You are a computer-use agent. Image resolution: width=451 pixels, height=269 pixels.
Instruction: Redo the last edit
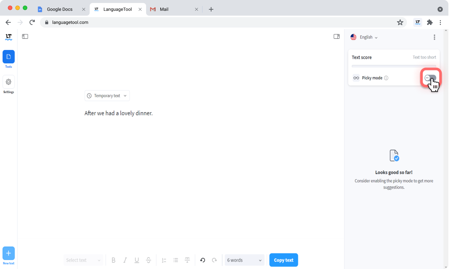pos(214,260)
